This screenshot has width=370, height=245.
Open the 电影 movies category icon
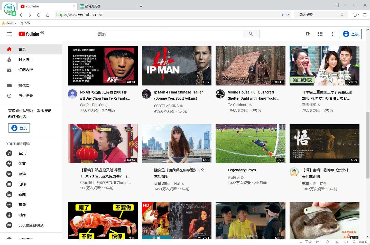pyautogui.click(x=9, y=184)
